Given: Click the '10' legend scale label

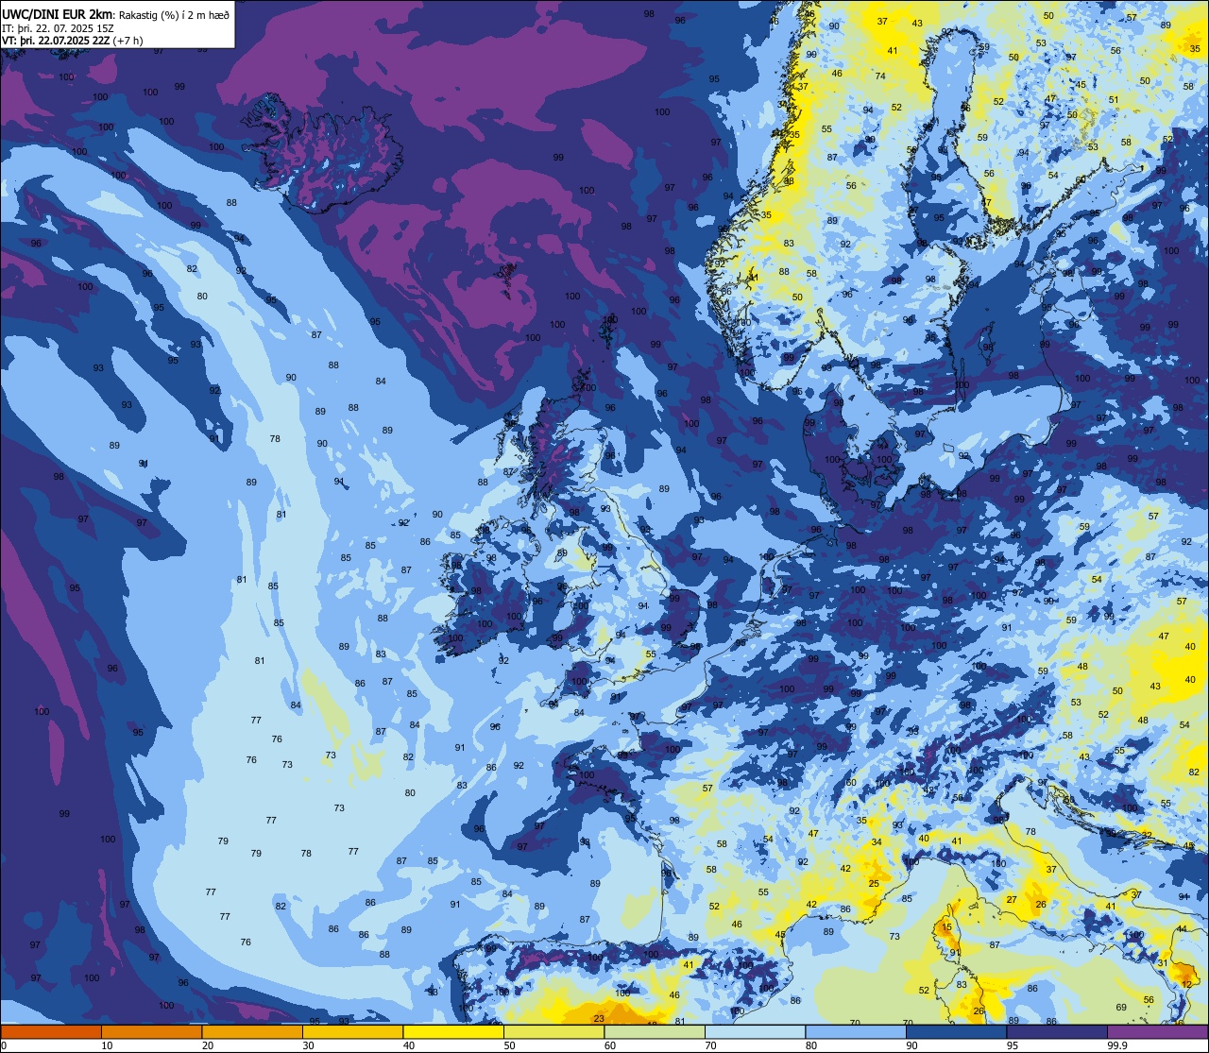Looking at the screenshot, I should pyautogui.click(x=108, y=1045).
